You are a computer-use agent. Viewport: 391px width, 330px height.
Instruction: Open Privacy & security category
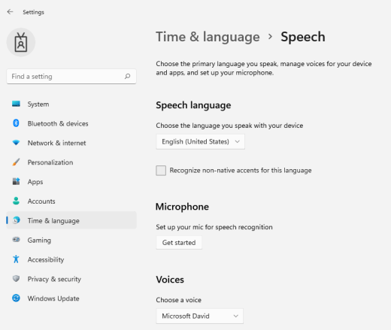point(71,279)
